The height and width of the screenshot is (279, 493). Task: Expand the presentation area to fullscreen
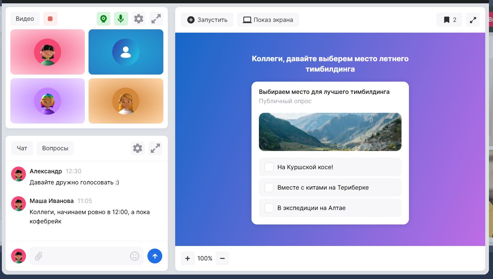(x=473, y=20)
